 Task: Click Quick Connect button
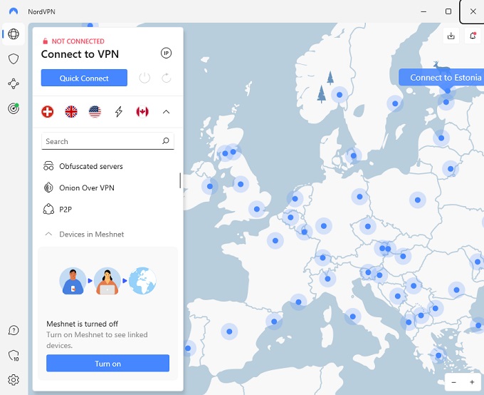click(x=84, y=78)
